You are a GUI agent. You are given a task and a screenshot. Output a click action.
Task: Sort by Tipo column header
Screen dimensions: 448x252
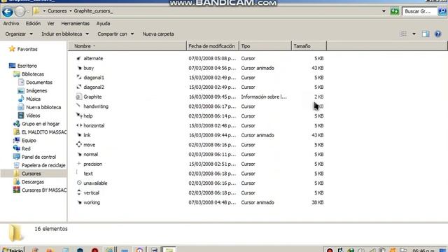tap(265, 46)
